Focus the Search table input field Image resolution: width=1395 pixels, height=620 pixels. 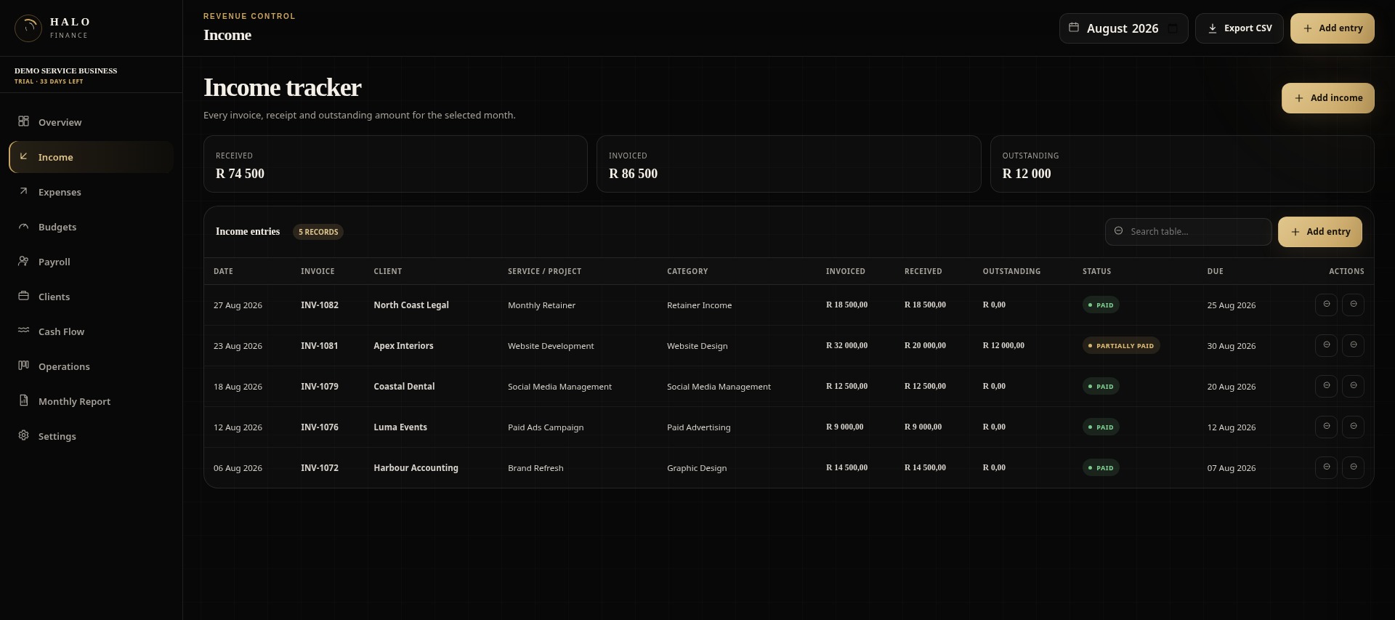click(x=1189, y=232)
